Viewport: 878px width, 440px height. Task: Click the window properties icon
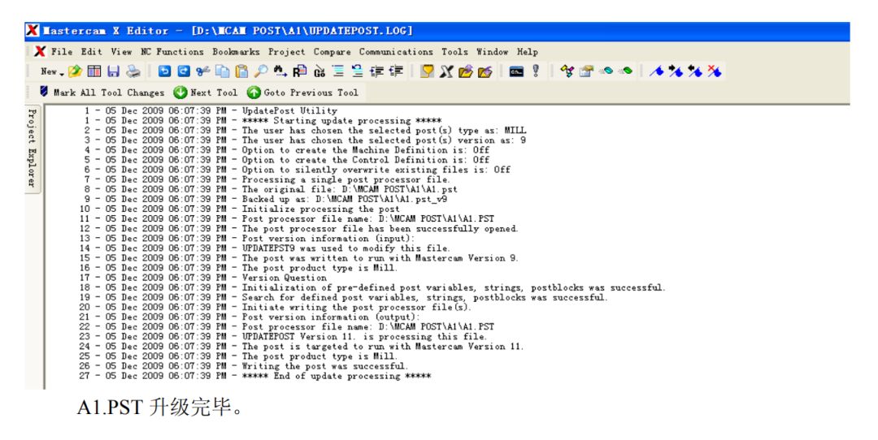pos(586,71)
